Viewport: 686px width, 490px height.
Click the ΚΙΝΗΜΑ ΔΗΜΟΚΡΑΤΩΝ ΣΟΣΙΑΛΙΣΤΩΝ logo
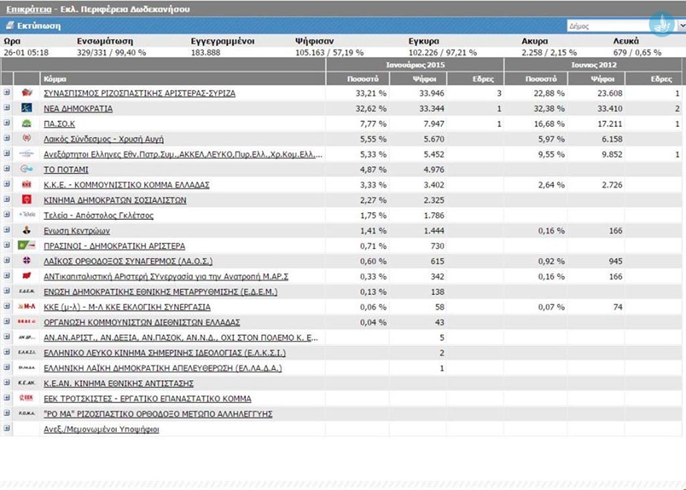click(27, 200)
